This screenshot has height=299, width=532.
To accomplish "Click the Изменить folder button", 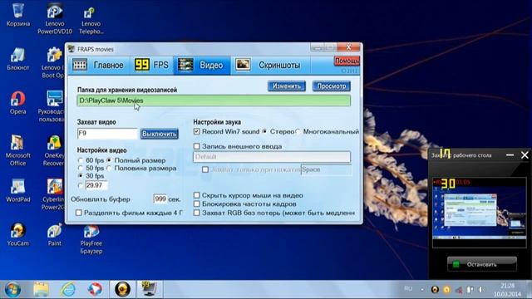I will (x=286, y=86).
